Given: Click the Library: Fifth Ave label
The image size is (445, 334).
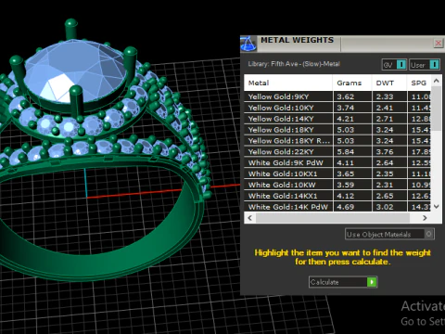Looking at the screenshot, I should [294, 64].
